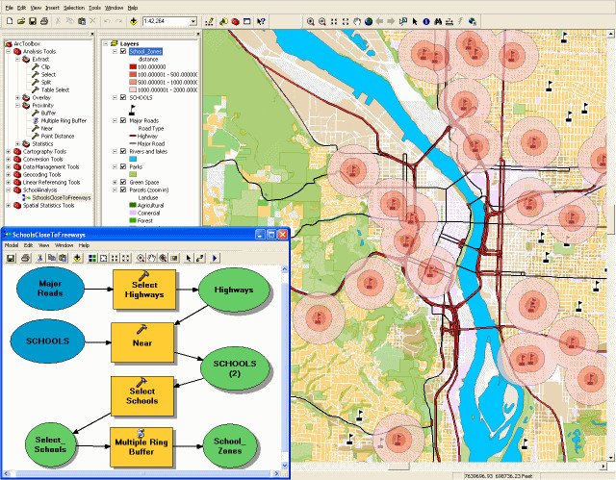Image resolution: width=616 pixels, height=480 pixels.
Task: Expand the Cartography Tools toolbox
Action: tap(9, 151)
